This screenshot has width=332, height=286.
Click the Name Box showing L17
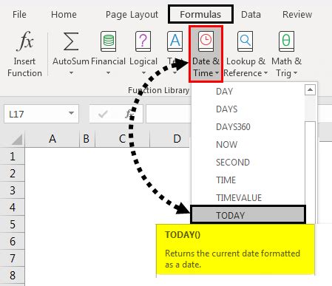[x=41, y=114]
